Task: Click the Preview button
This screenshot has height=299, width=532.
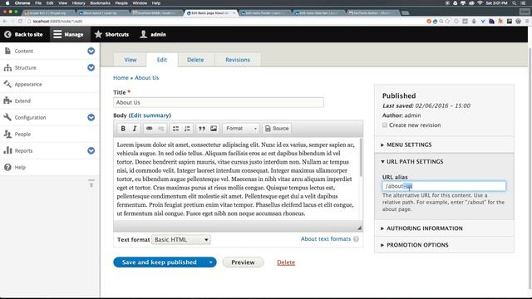Action: (243, 262)
